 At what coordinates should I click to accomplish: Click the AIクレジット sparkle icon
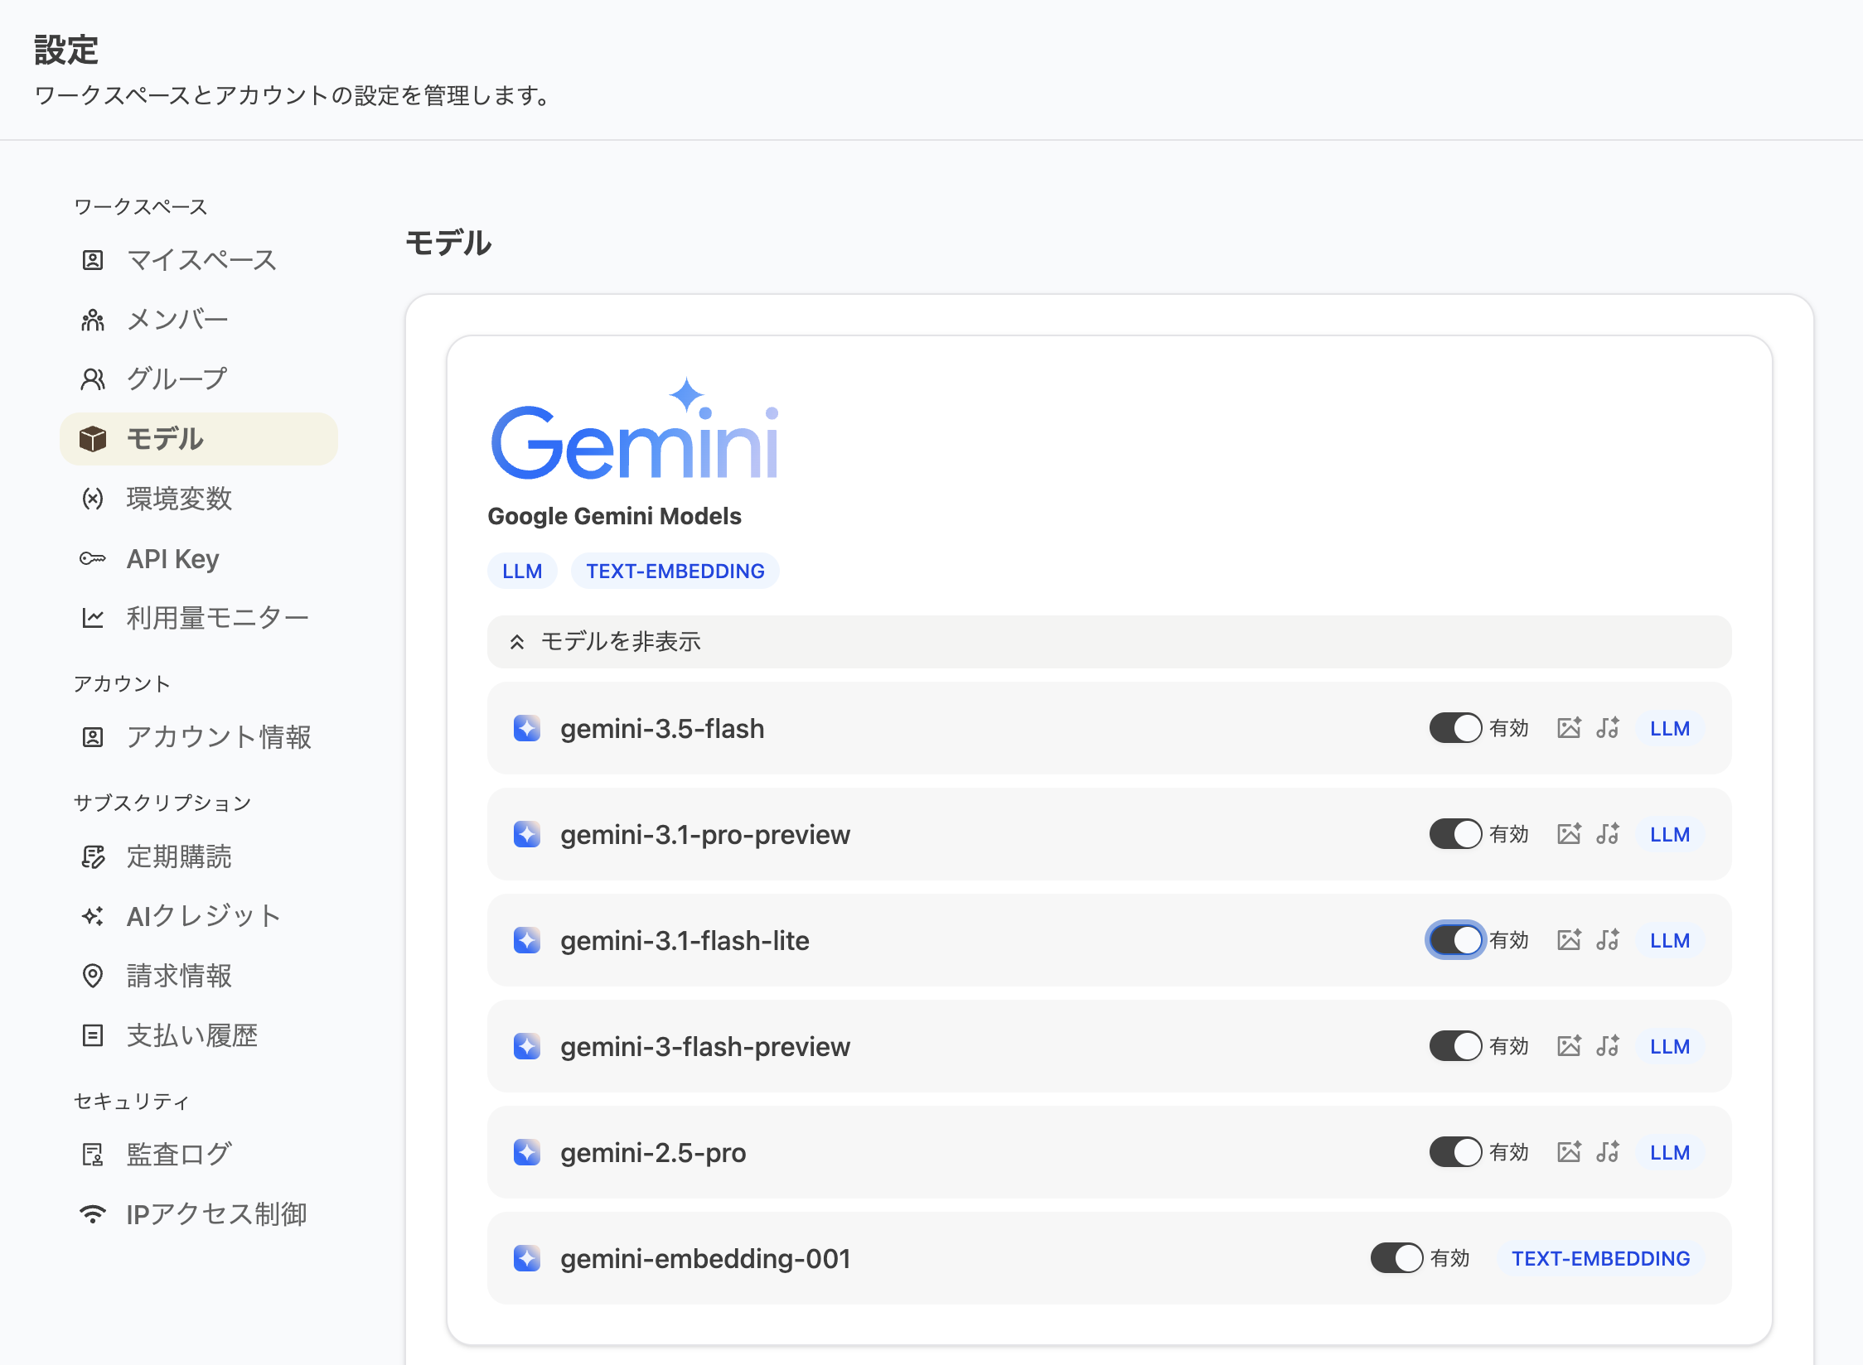(x=93, y=916)
